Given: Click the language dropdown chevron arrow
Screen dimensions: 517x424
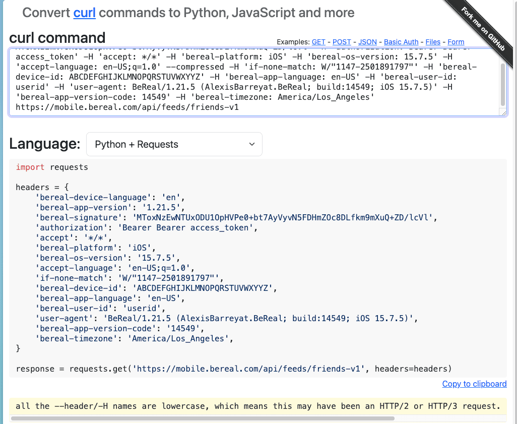Looking at the screenshot, I should (x=252, y=144).
